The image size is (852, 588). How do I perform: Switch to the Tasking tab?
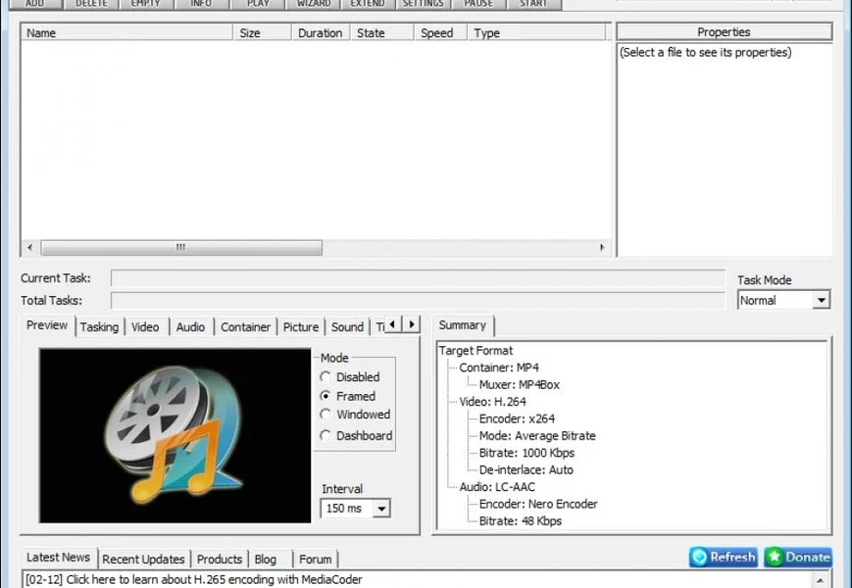[x=99, y=327]
